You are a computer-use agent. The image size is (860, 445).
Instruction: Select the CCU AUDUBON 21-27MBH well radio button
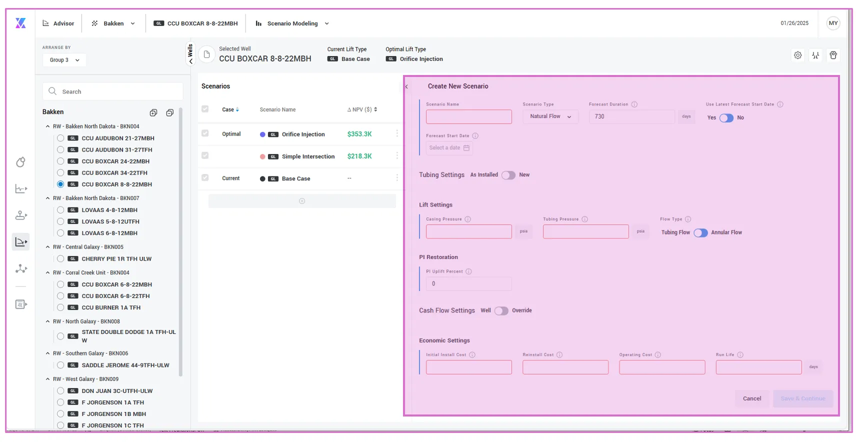[60, 138]
